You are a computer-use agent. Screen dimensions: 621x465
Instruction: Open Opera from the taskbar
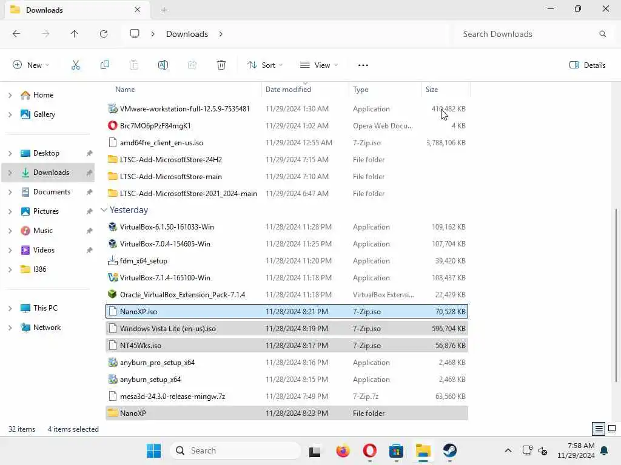pos(369,450)
